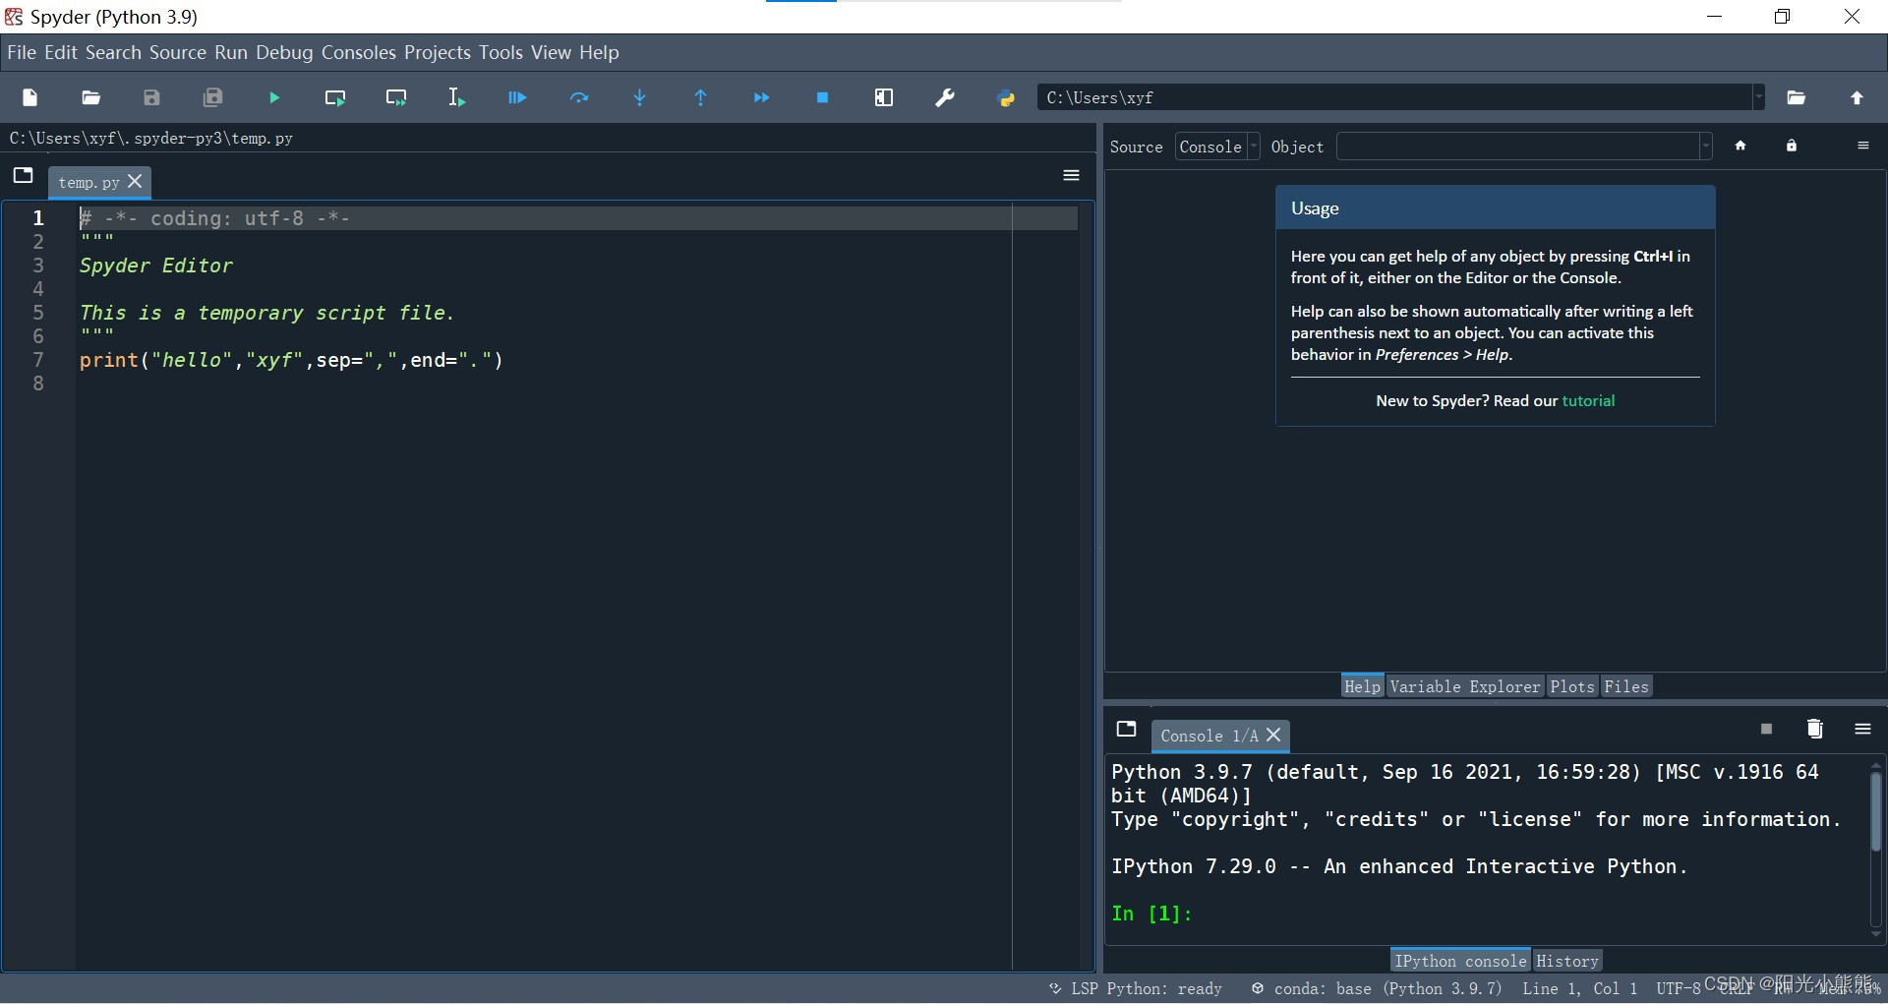Browse console tabs icon
Viewport: 1888px width, 1004px height.
pyautogui.click(x=1127, y=729)
